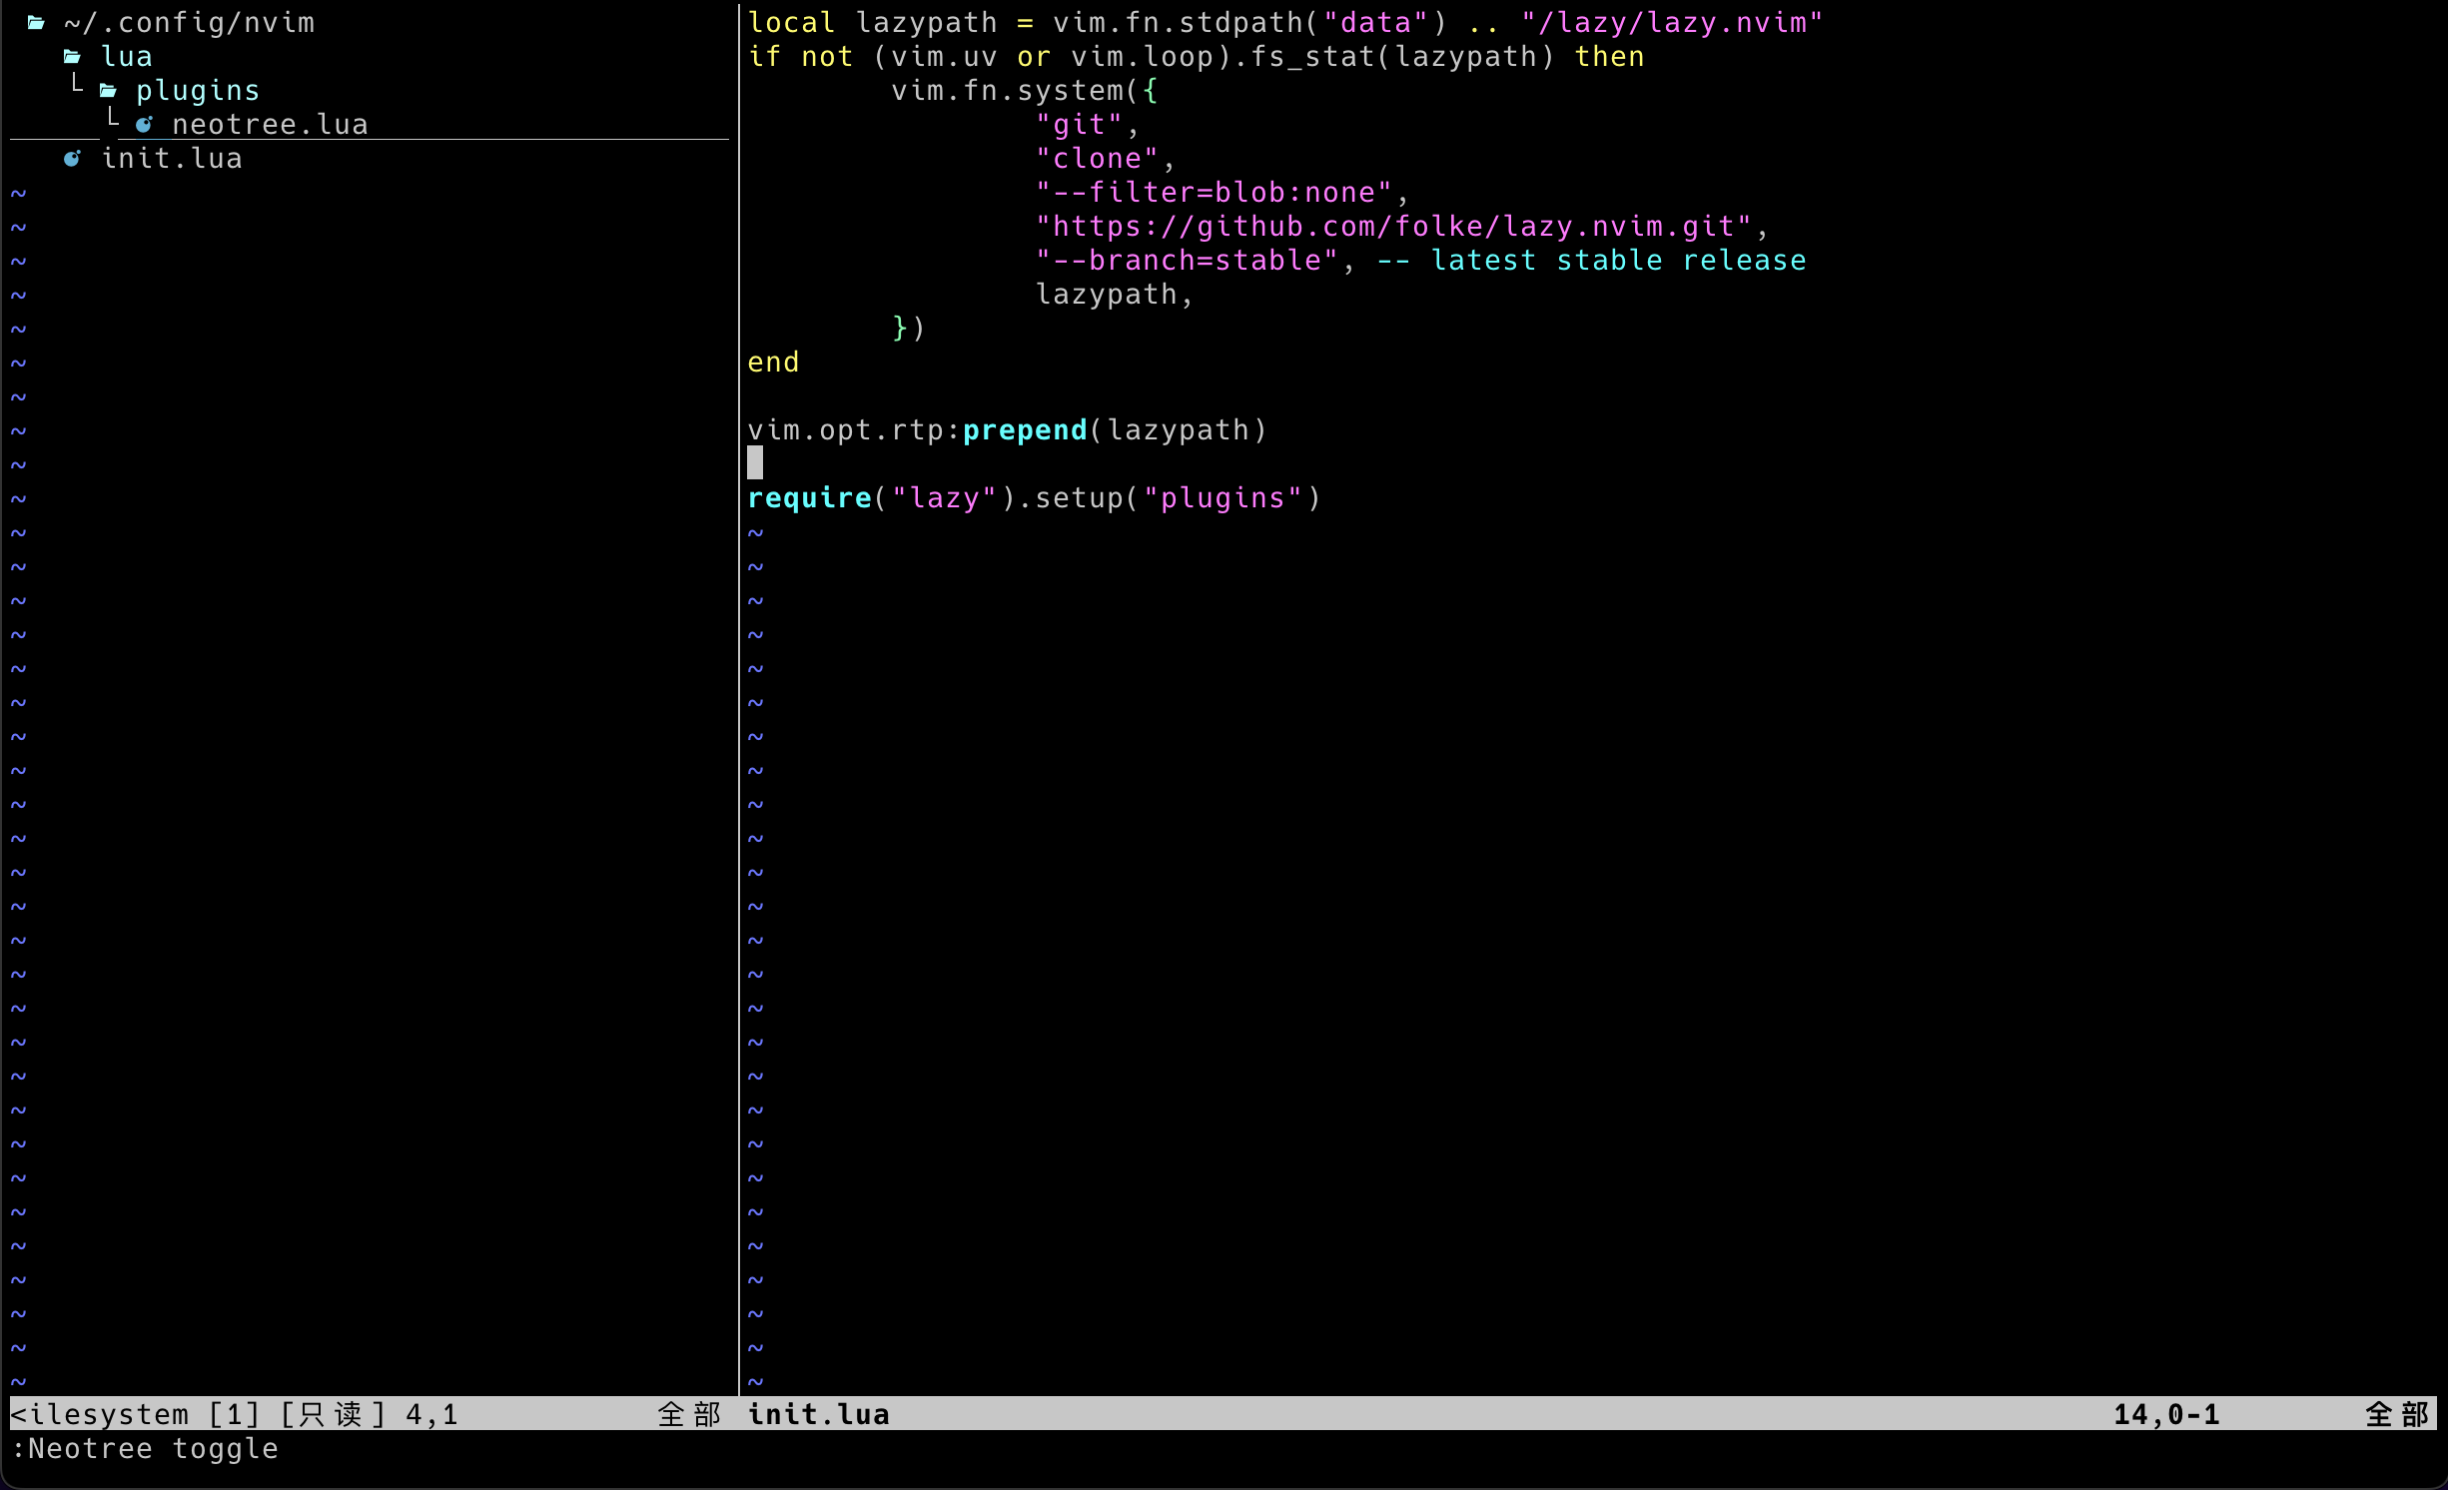Image resolution: width=2448 pixels, height=1490 pixels.
Task: Click the block cursor on the empty line 14
Action: click(x=755, y=462)
